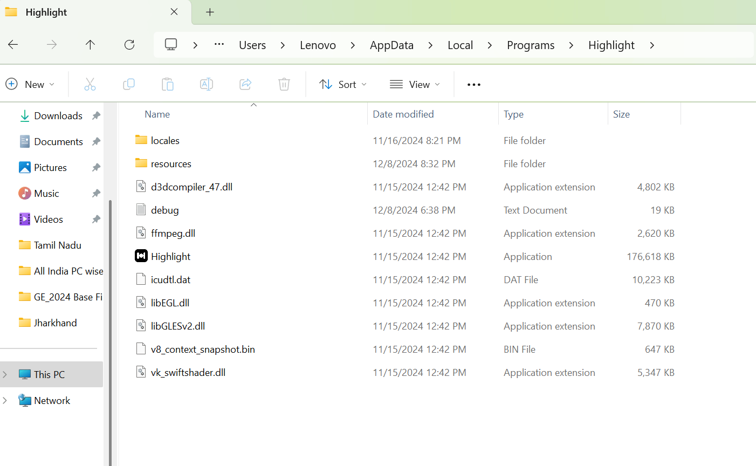Navigate to AppData in the address bar
The image size is (756, 466).
(x=391, y=45)
